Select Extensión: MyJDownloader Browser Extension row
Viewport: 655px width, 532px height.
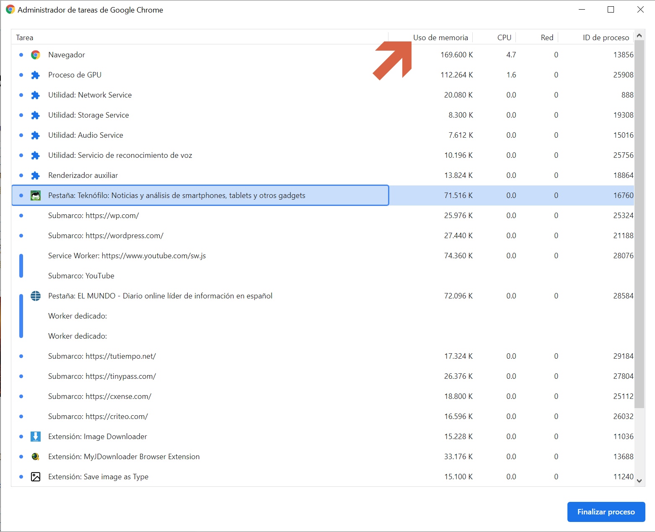(323, 457)
